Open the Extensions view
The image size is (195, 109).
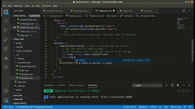coord(6,49)
